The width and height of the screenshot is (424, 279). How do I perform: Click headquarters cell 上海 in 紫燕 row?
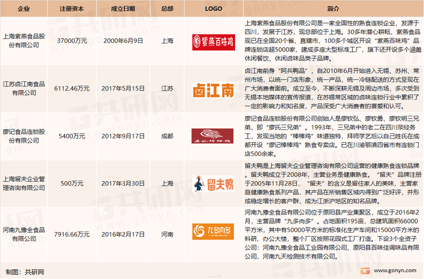[167, 41]
